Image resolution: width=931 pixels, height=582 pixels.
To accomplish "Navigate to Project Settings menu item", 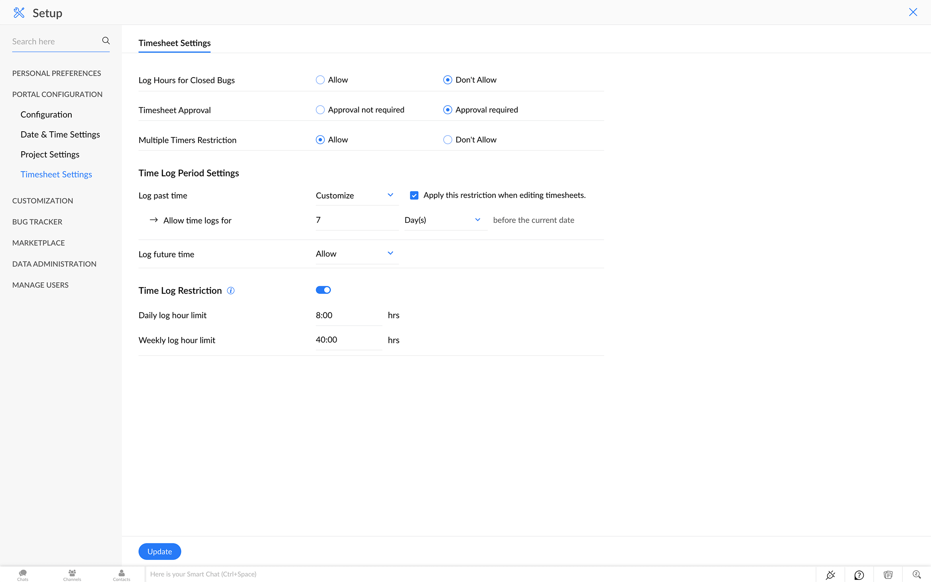I will [x=50, y=154].
